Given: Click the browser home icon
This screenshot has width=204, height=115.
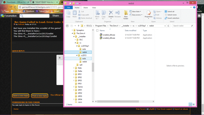Looking at the screenshot, I should tap(15, 7).
